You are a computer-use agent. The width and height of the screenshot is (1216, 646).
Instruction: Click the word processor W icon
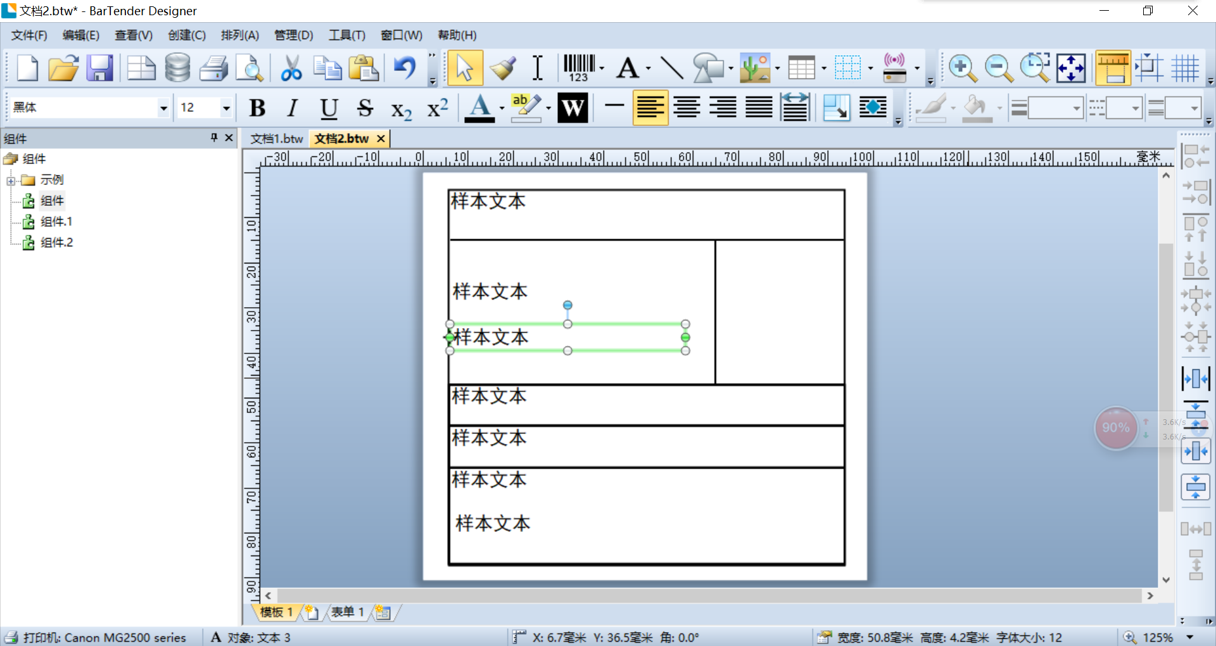coord(573,108)
